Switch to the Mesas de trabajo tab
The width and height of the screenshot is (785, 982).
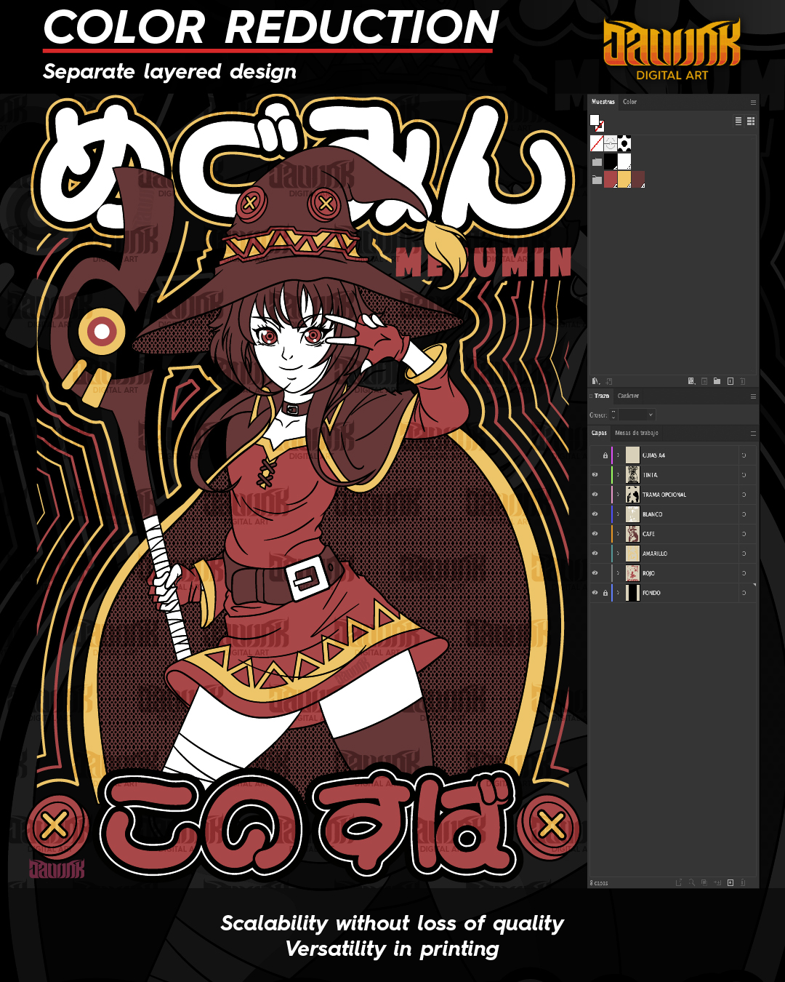tap(637, 433)
